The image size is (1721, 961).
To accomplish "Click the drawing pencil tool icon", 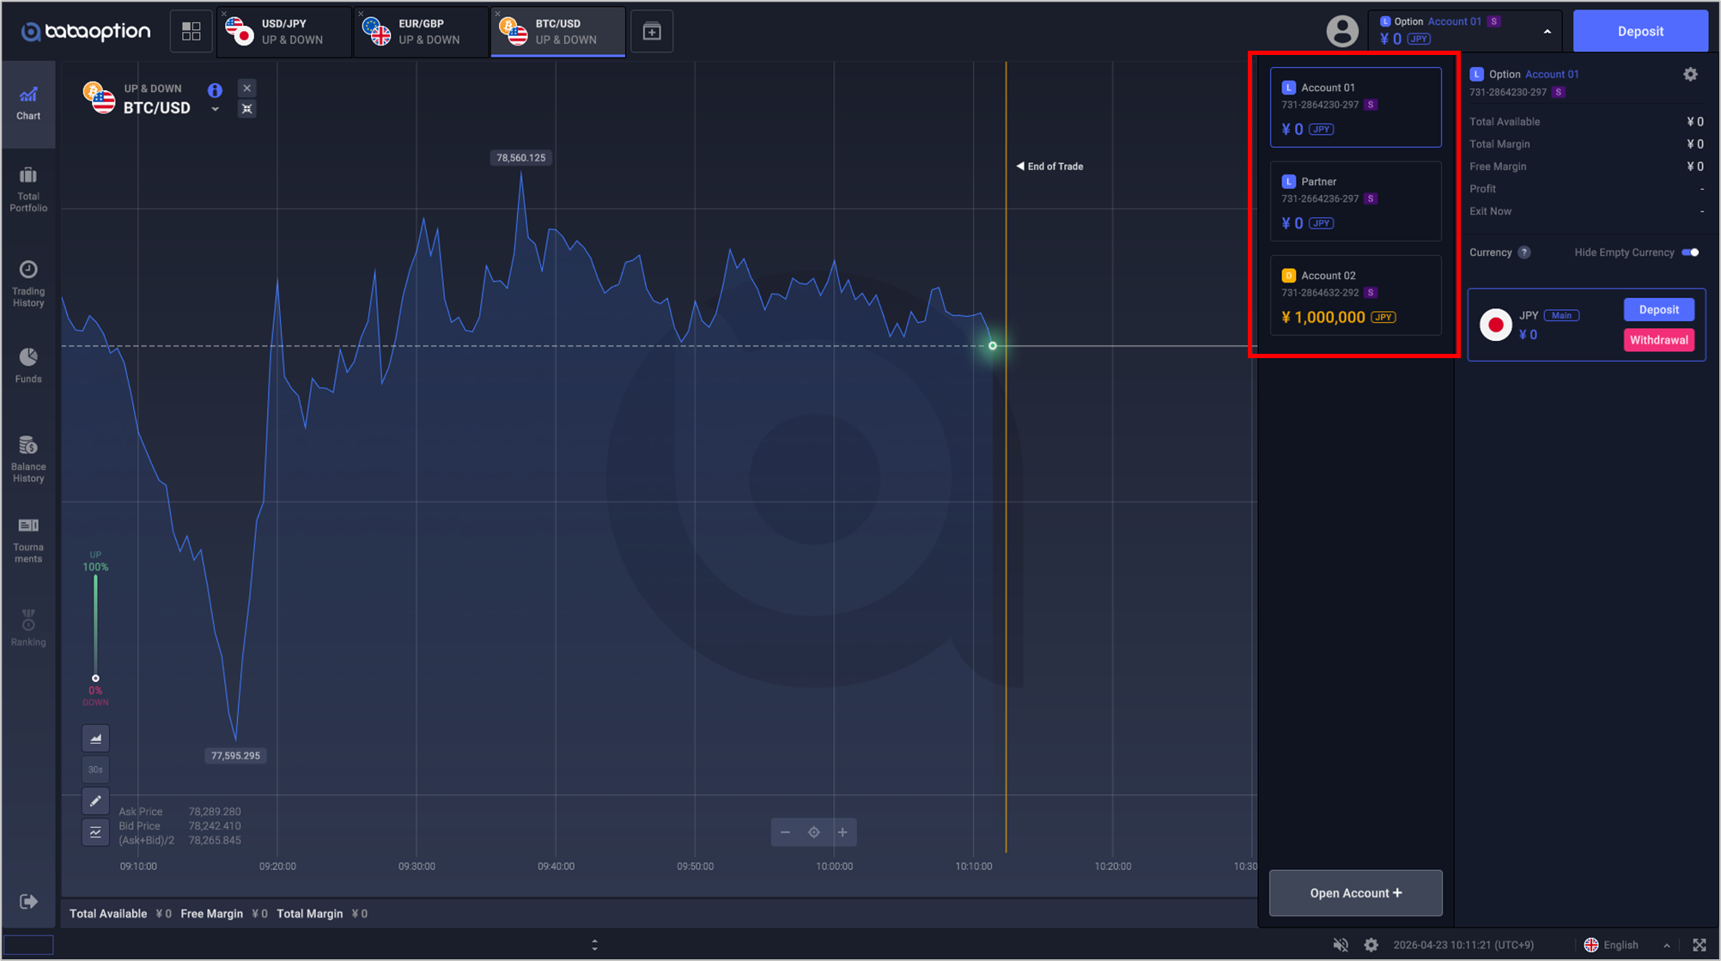I will click(95, 800).
